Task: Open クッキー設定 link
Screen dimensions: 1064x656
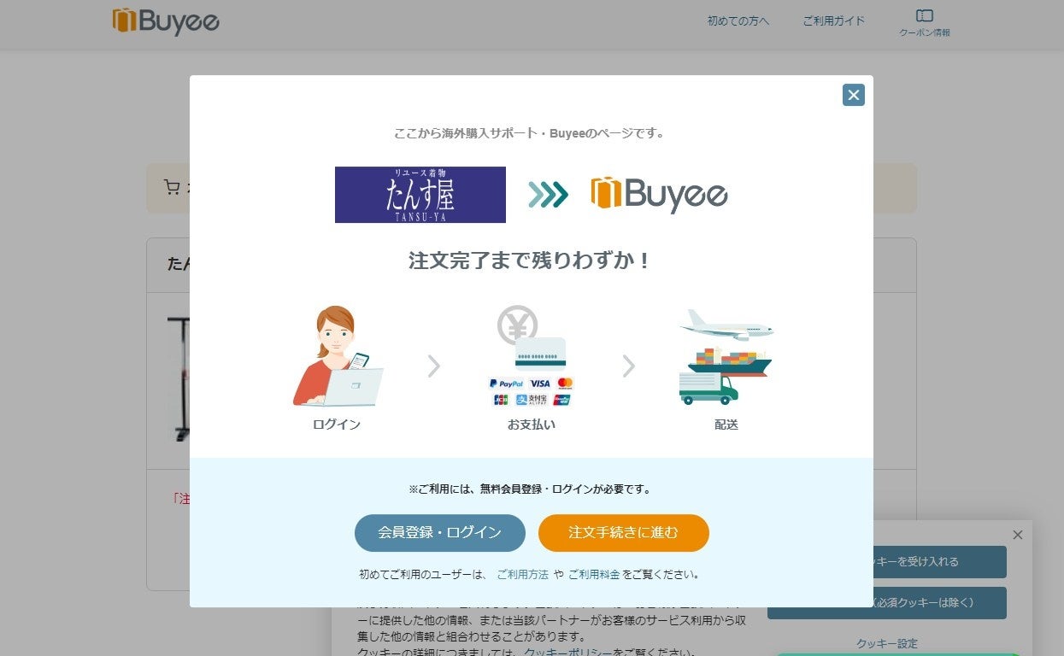Action: point(887,644)
